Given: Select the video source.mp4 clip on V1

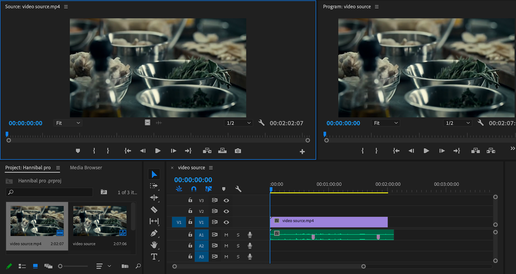Looking at the screenshot, I should (329, 222).
